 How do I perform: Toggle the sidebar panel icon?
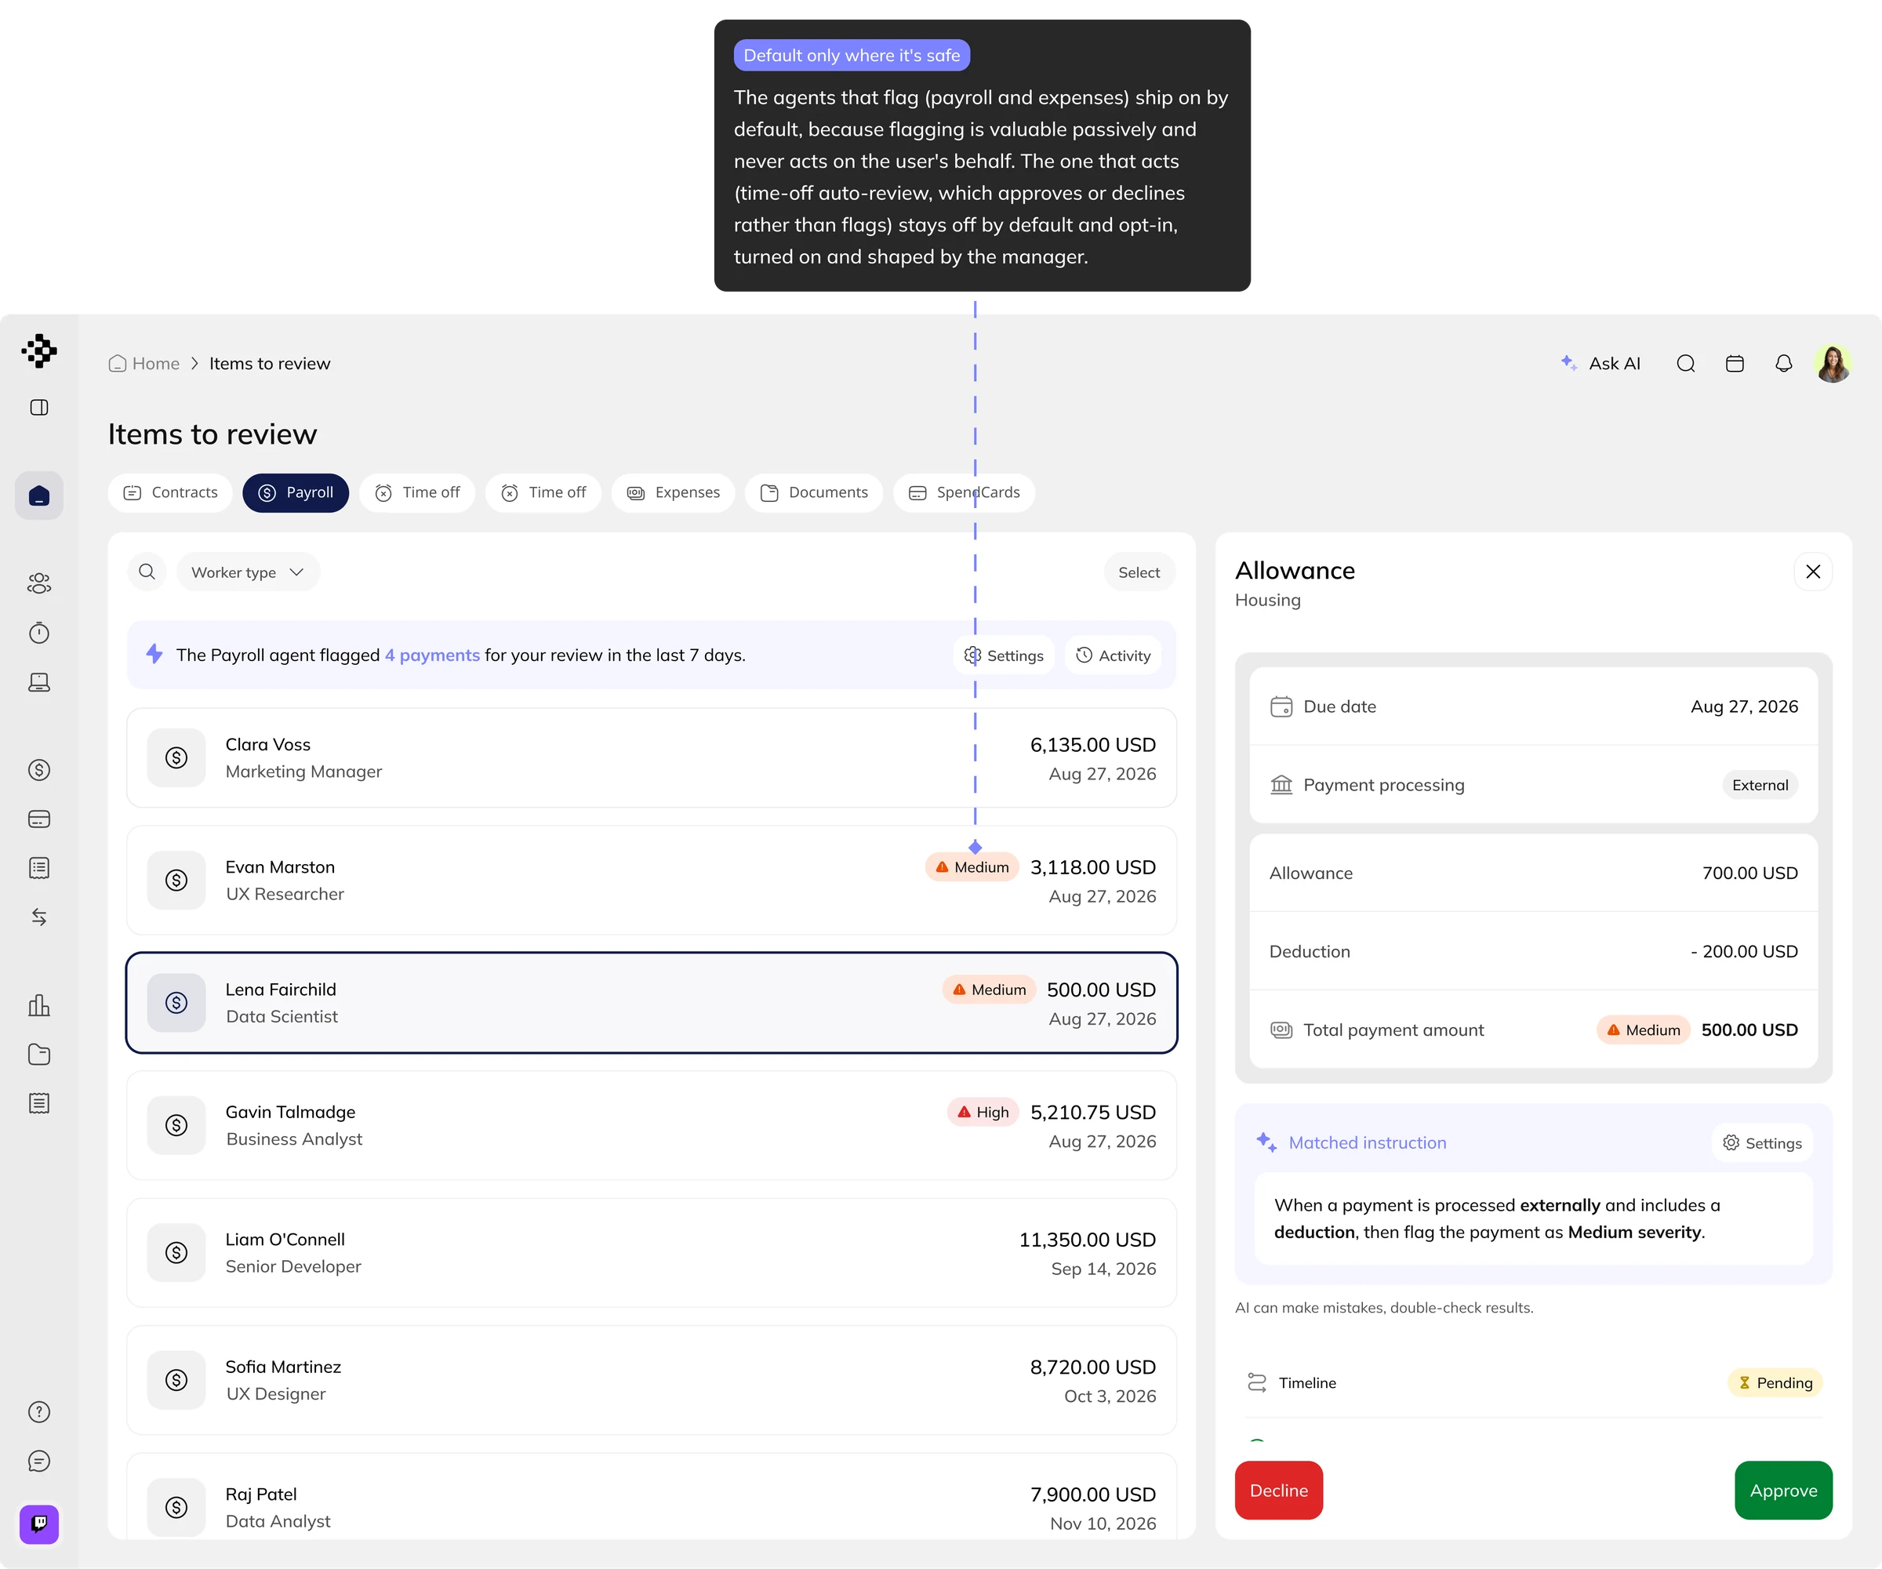[38, 408]
